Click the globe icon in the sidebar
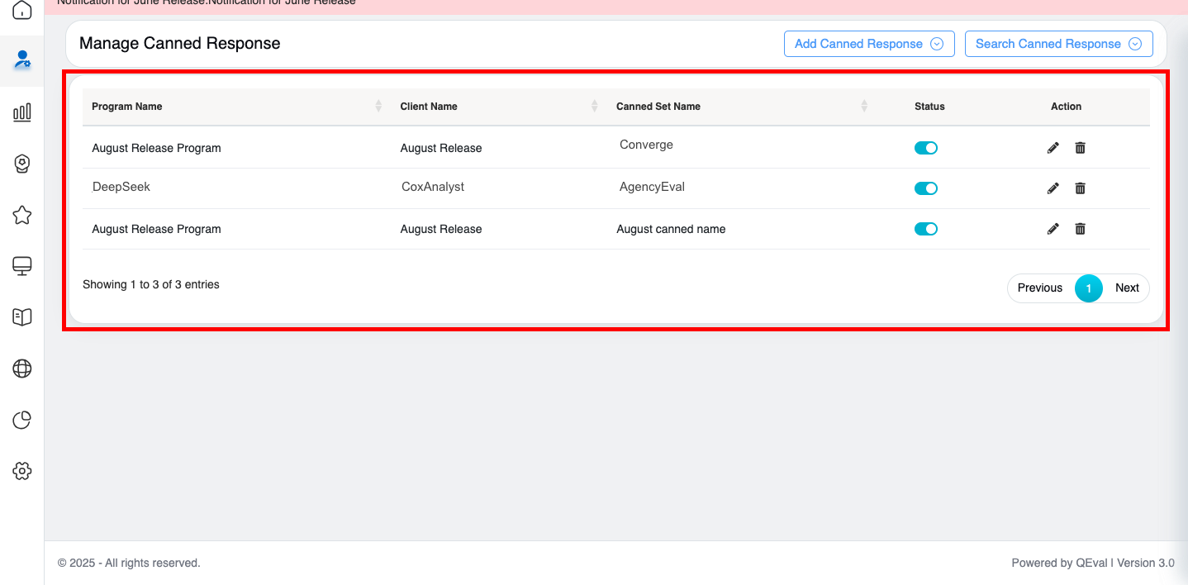The image size is (1188, 585). tap(22, 369)
